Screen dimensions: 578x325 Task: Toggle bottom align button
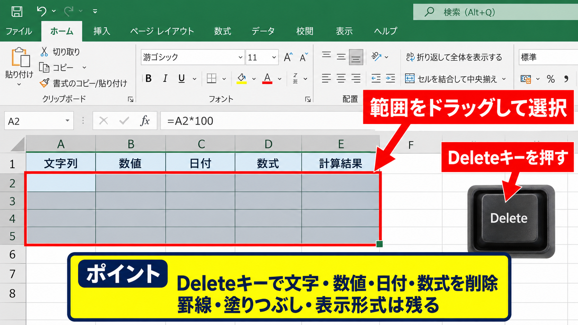356,57
